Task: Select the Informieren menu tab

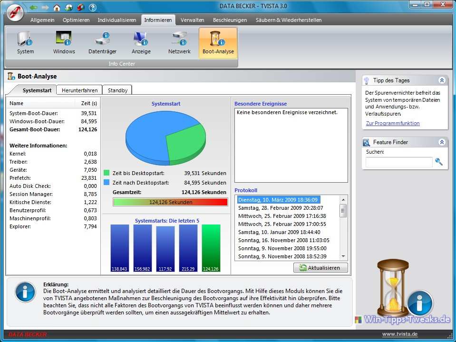Action: pos(158,20)
